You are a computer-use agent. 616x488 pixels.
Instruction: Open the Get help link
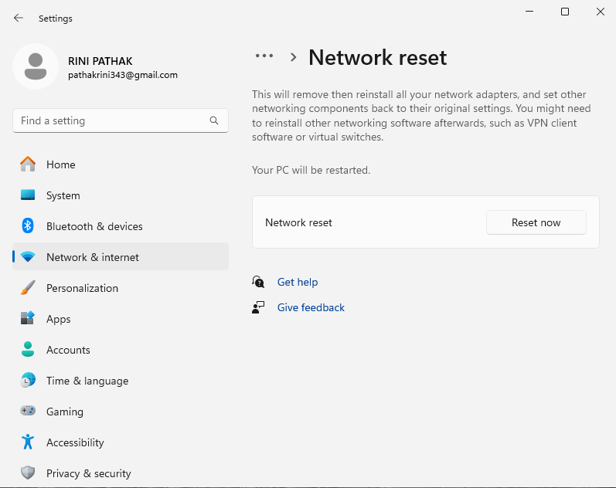[298, 283]
